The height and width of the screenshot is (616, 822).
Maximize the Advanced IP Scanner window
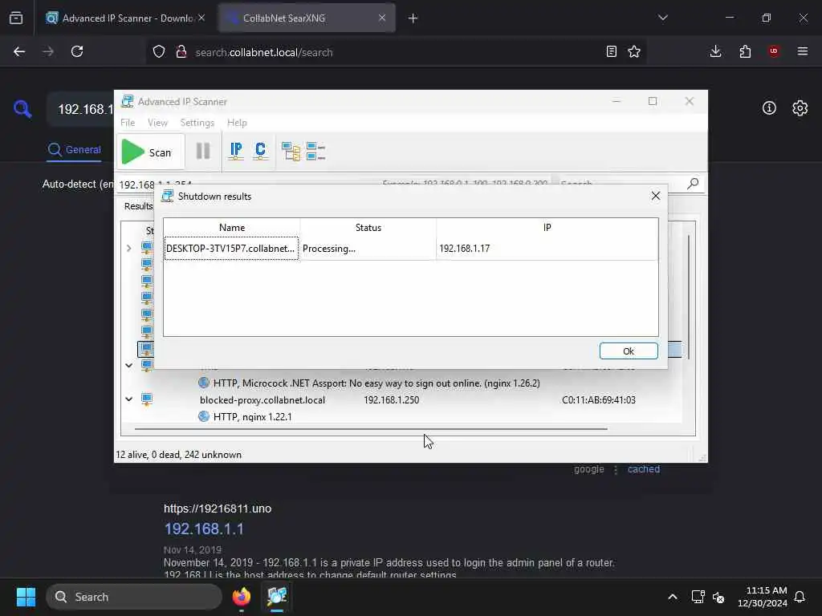[x=652, y=101]
